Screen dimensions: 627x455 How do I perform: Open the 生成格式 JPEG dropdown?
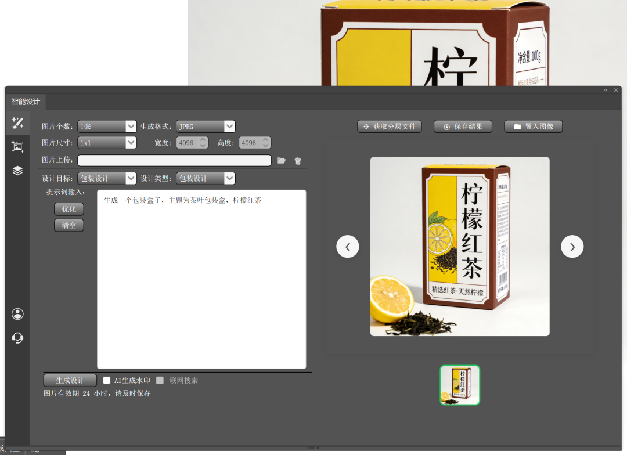tap(206, 127)
